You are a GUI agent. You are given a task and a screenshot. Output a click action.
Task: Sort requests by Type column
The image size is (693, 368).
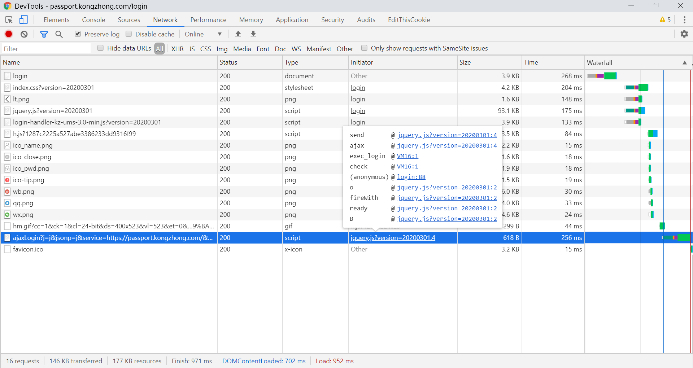click(315, 62)
